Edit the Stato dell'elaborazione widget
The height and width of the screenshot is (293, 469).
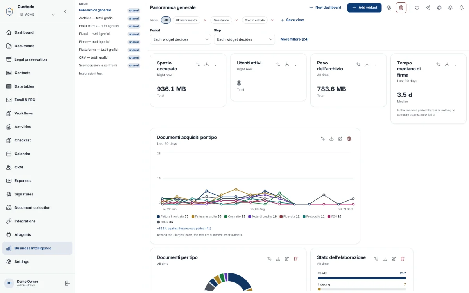394,259
